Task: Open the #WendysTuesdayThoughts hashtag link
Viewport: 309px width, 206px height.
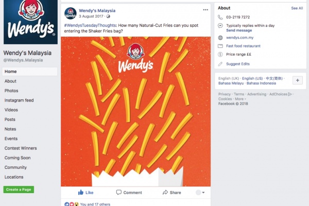Action: click(90, 25)
